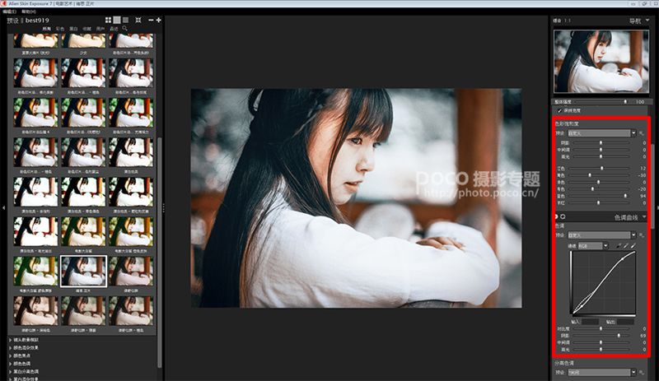
Task: Click the magnifier search icon for presets
Action: (x=125, y=29)
